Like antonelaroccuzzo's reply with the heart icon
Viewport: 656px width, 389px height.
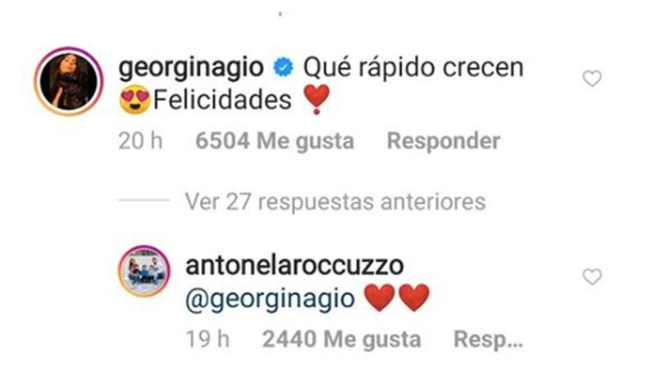coord(592,277)
